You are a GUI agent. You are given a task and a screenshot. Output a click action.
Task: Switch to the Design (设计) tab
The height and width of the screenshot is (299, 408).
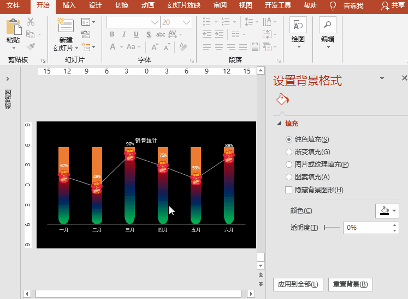95,5
